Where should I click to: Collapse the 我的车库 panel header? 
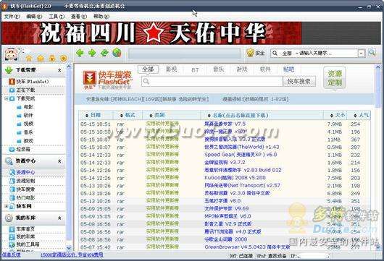click(59, 218)
